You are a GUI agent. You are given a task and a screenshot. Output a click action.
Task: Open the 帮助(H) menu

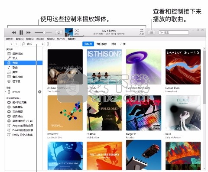[71, 39]
